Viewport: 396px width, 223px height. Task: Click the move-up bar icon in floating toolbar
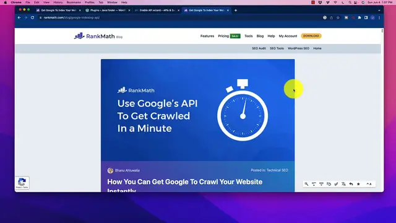click(x=314, y=184)
